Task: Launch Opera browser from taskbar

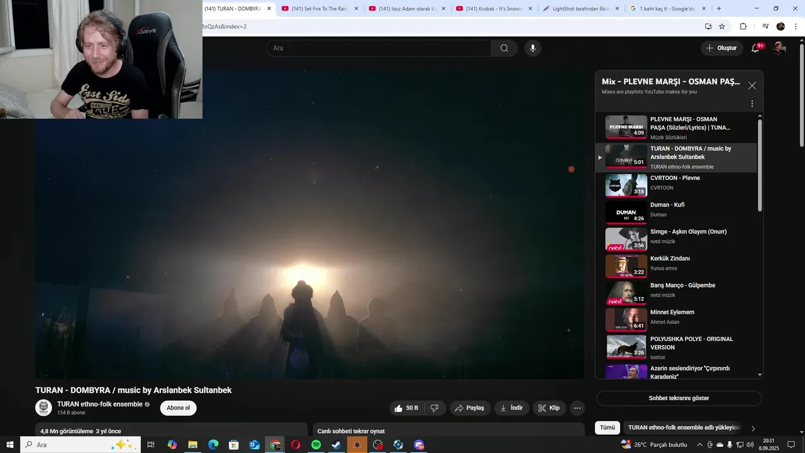Action: [x=296, y=445]
